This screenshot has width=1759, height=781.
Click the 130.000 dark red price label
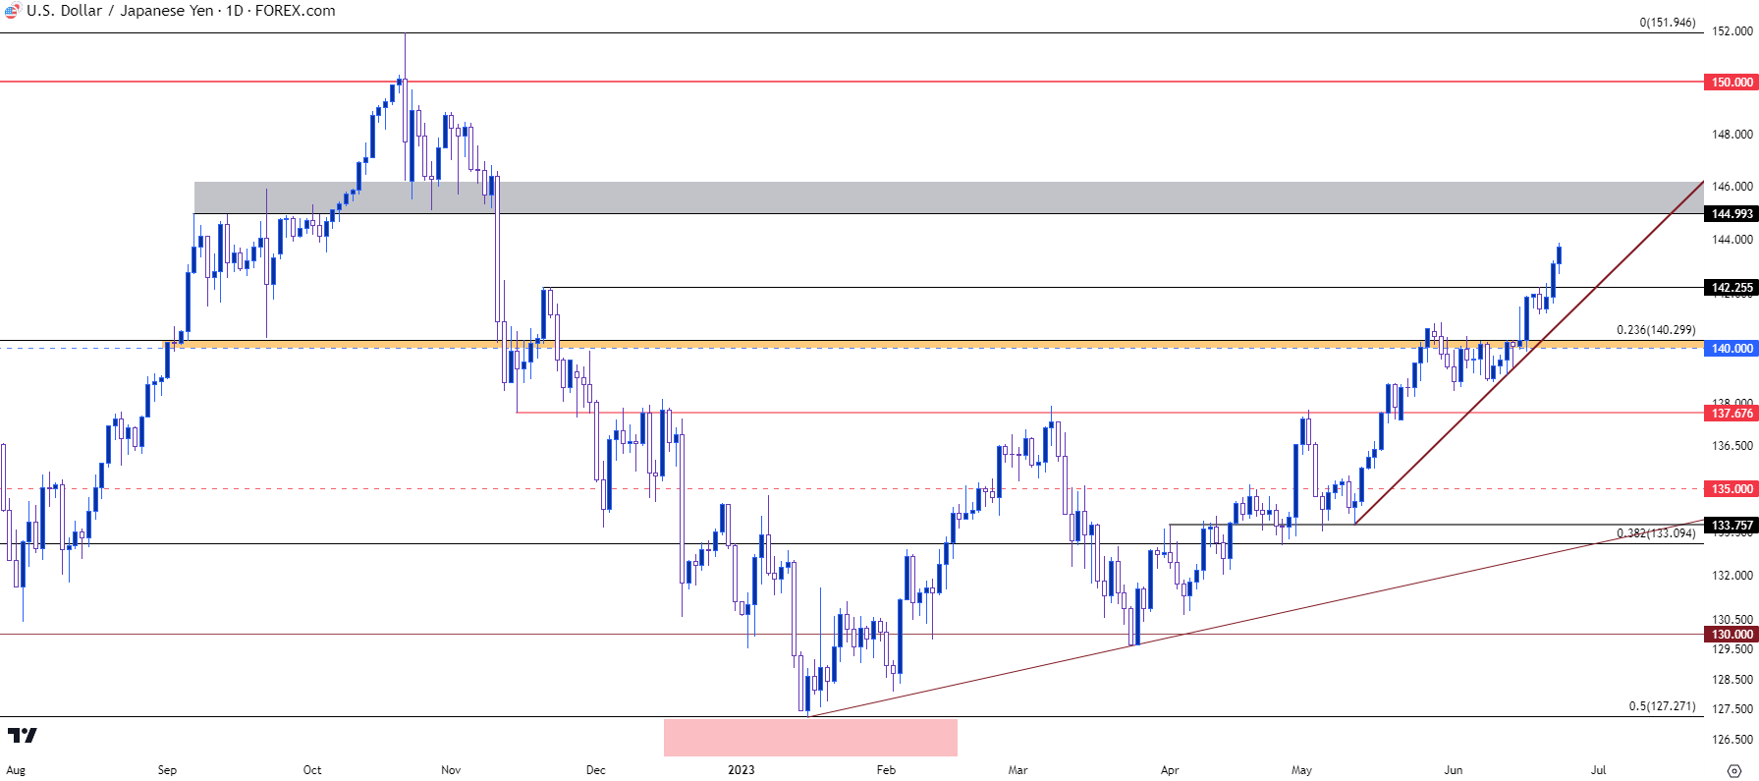pyautogui.click(x=1731, y=635)
